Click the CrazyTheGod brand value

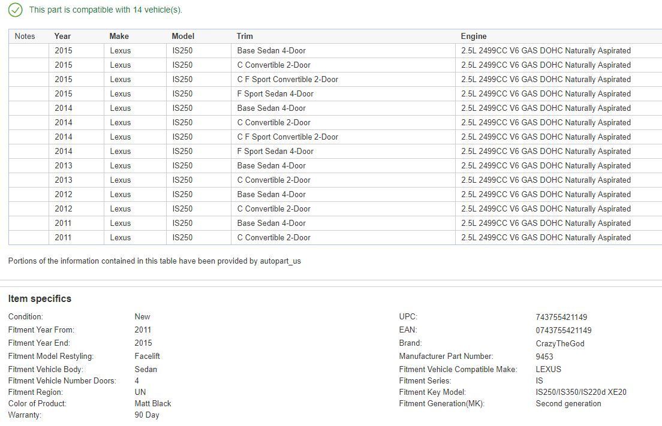559,344
